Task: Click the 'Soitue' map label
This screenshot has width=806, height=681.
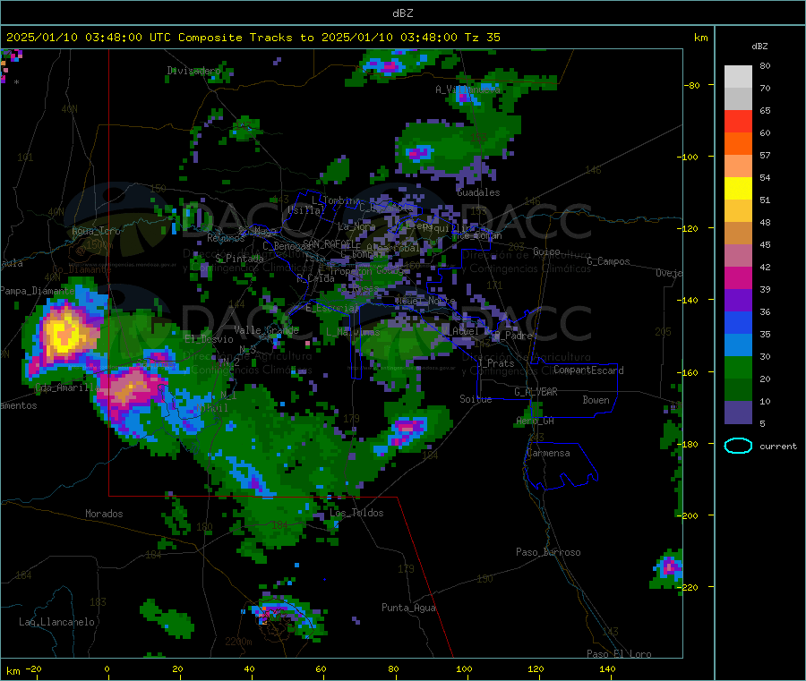Action: pyautogui.click(x=476, y=399)
